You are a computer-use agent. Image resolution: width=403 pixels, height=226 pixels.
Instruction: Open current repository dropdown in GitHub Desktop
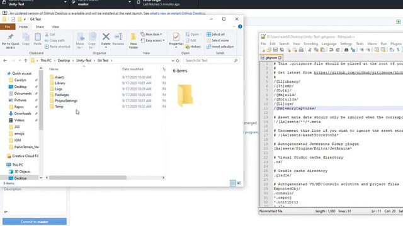[x=35, y=3]
